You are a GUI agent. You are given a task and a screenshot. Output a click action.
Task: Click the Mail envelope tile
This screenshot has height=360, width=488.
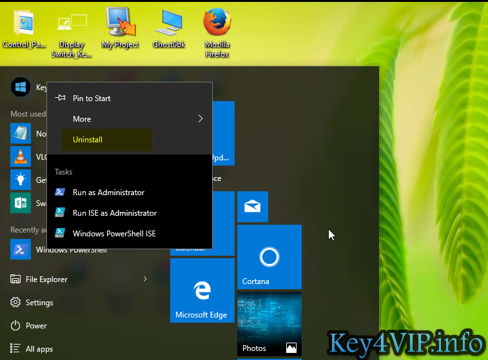(x=253, y=207)
